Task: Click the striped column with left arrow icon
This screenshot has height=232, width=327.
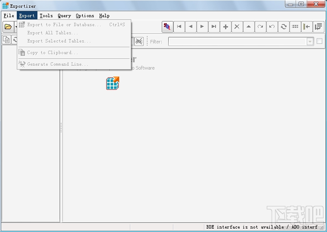Action: click(x=306, y=27)
